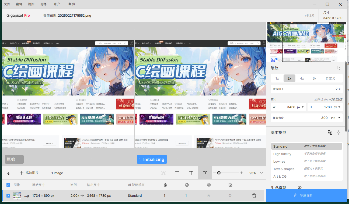The height and width of the screenshot is (204, 349).
Task: Open the 文件 menu
Action: (x=7, y=4)
